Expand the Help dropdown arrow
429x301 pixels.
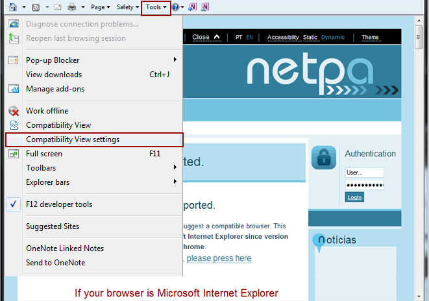[182, 7]
